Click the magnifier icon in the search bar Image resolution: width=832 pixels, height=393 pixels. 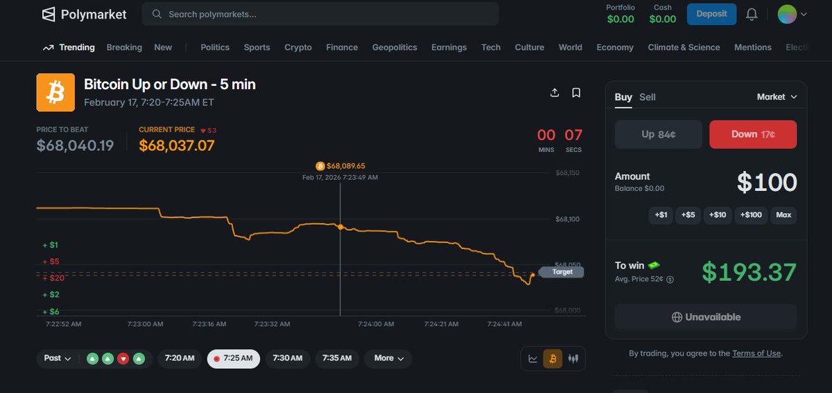click(x=157, y=14)
